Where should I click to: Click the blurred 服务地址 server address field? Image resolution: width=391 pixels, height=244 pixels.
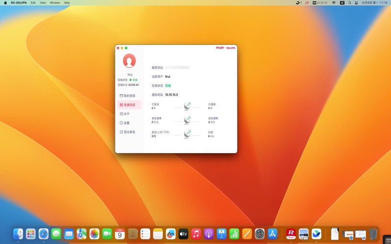tap(177, 67)
